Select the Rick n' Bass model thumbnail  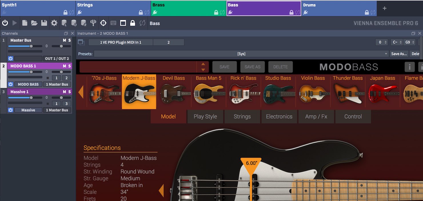pos(243,92)
